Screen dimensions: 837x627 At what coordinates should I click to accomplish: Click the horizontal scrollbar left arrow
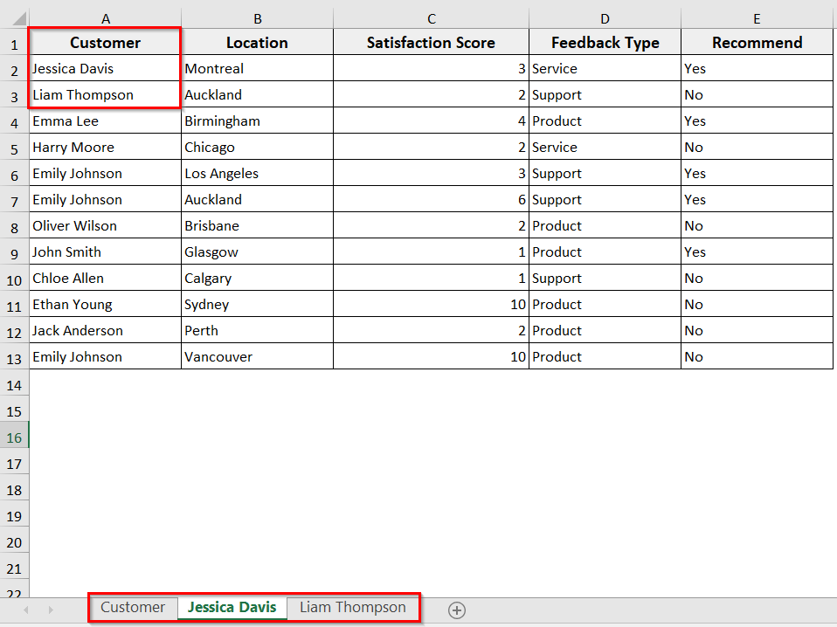(x=25, y=610)
